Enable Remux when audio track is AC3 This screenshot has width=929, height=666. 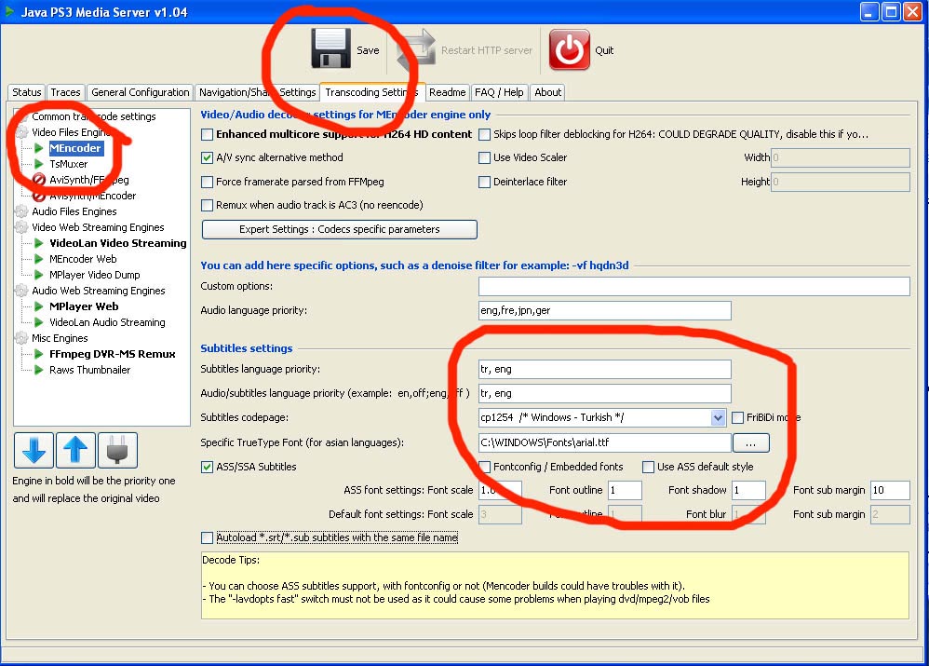click(207, 205)
